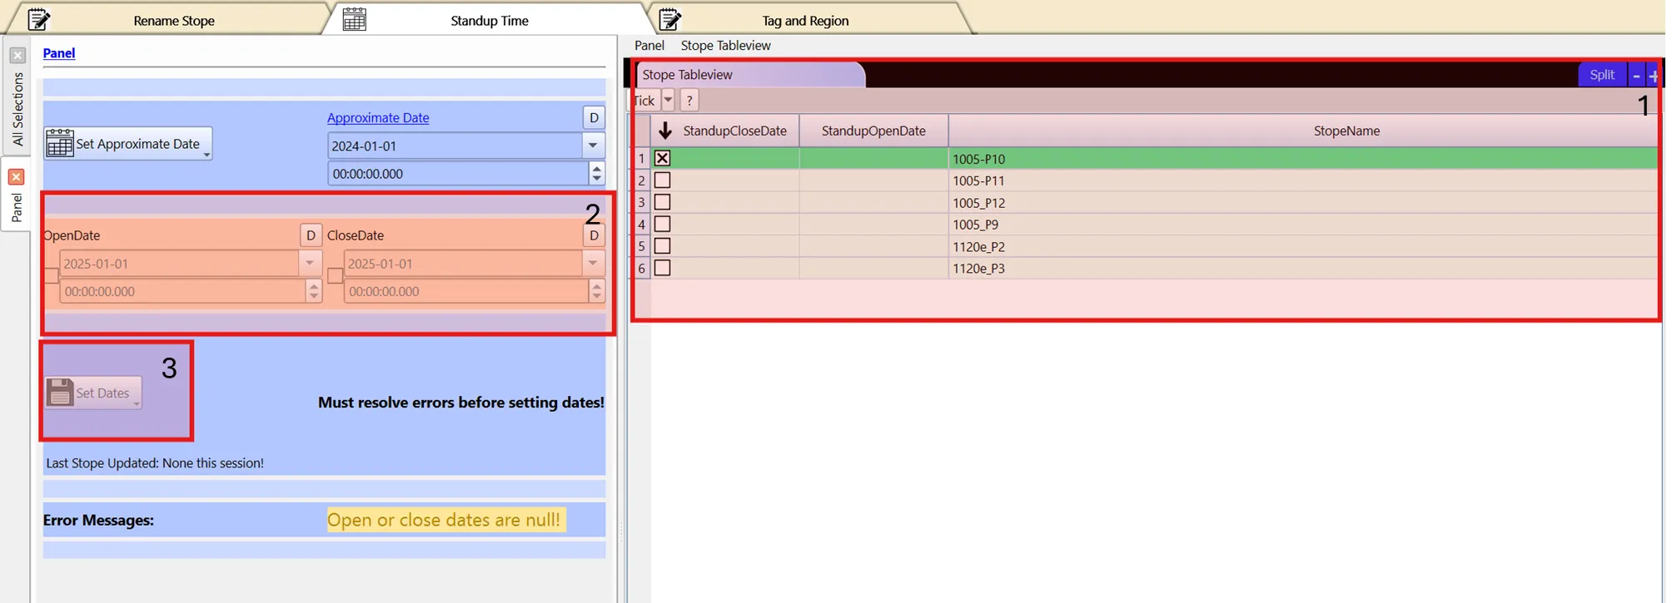Viewport: 1672px width, 603px height.
Task: Open the Stope Tableview menu item
Action: [725, 46]
